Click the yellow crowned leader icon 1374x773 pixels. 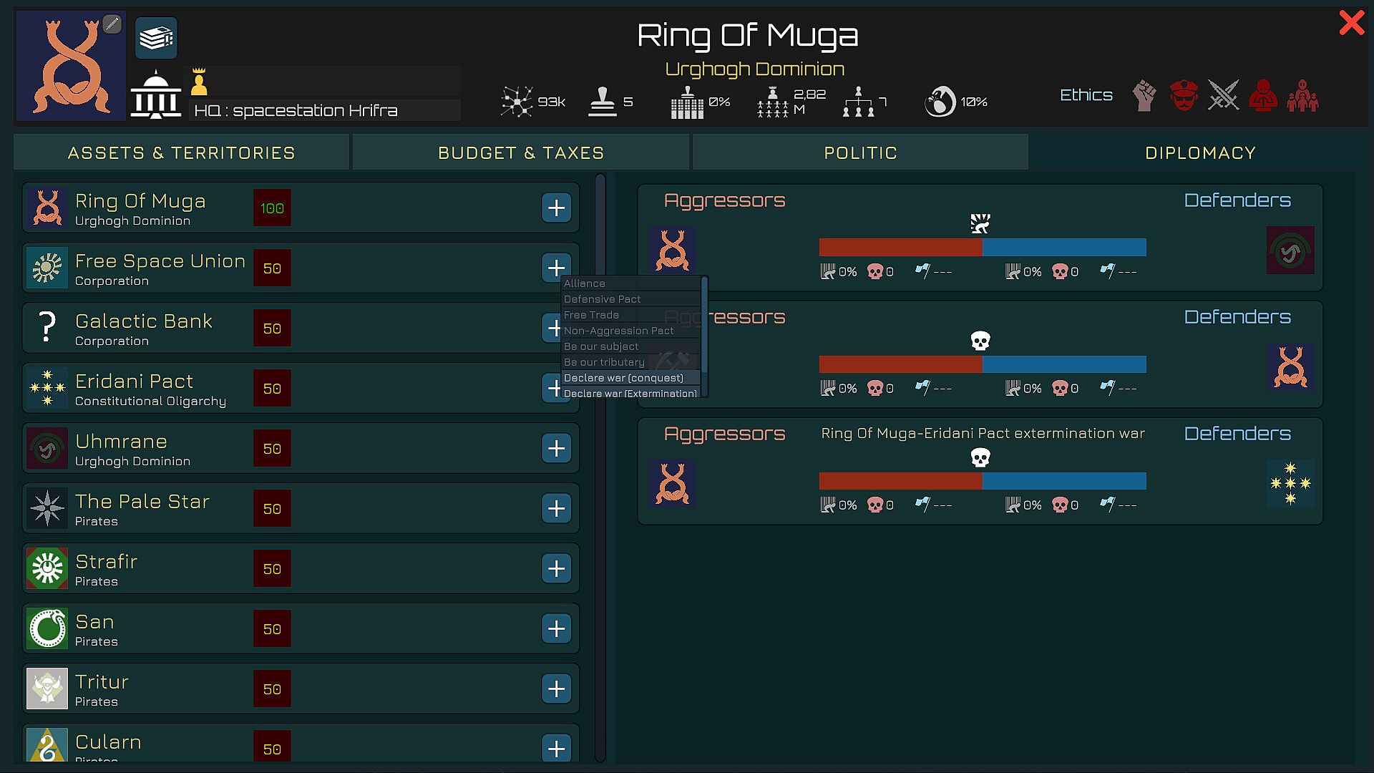tap(199, 82)
